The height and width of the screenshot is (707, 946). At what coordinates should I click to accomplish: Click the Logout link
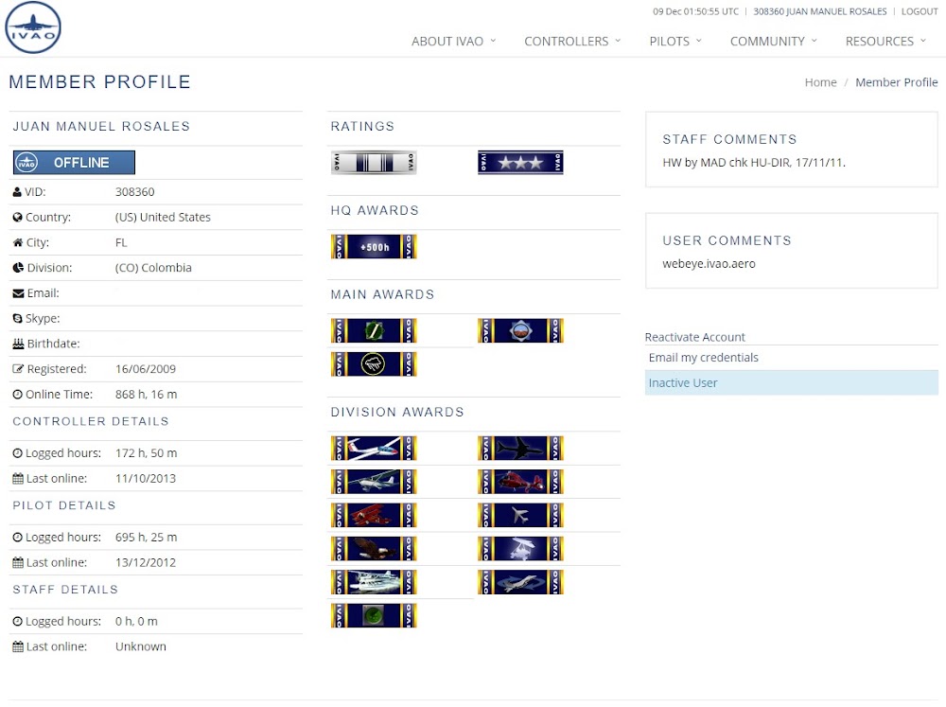[x=919, y=11]
